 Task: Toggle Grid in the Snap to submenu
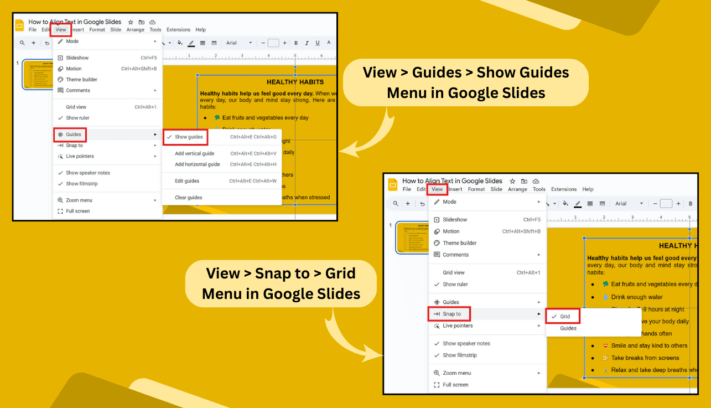564,316
